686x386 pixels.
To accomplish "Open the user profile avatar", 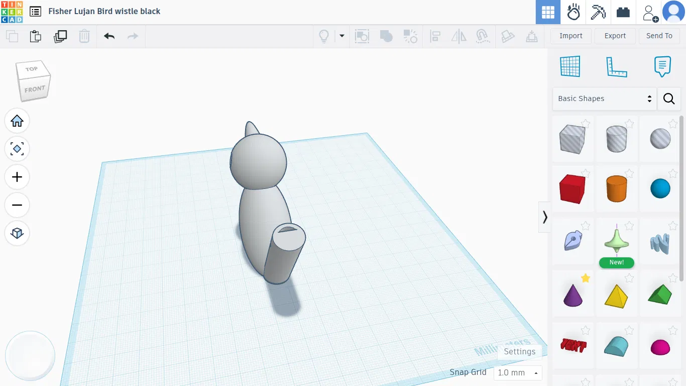I will point(674,12).
